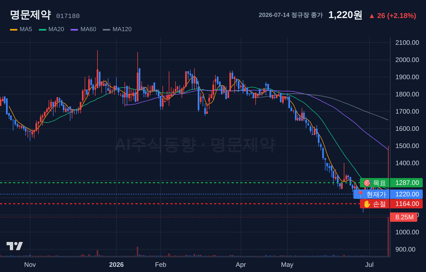Select the MA120 legend label

coord(122,29)
